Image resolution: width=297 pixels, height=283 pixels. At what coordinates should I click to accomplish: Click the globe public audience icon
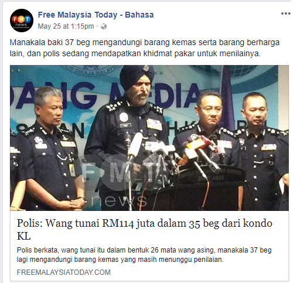pyautogui.click(x=104, y=26)
